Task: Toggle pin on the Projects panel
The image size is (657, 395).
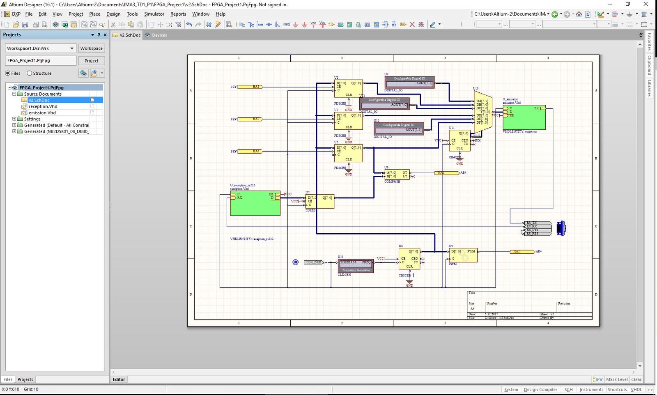Action: (x=99, y=35)
